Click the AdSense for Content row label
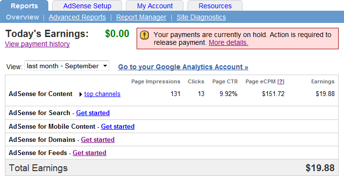This screenshot has height=176, width=344. 40,94
